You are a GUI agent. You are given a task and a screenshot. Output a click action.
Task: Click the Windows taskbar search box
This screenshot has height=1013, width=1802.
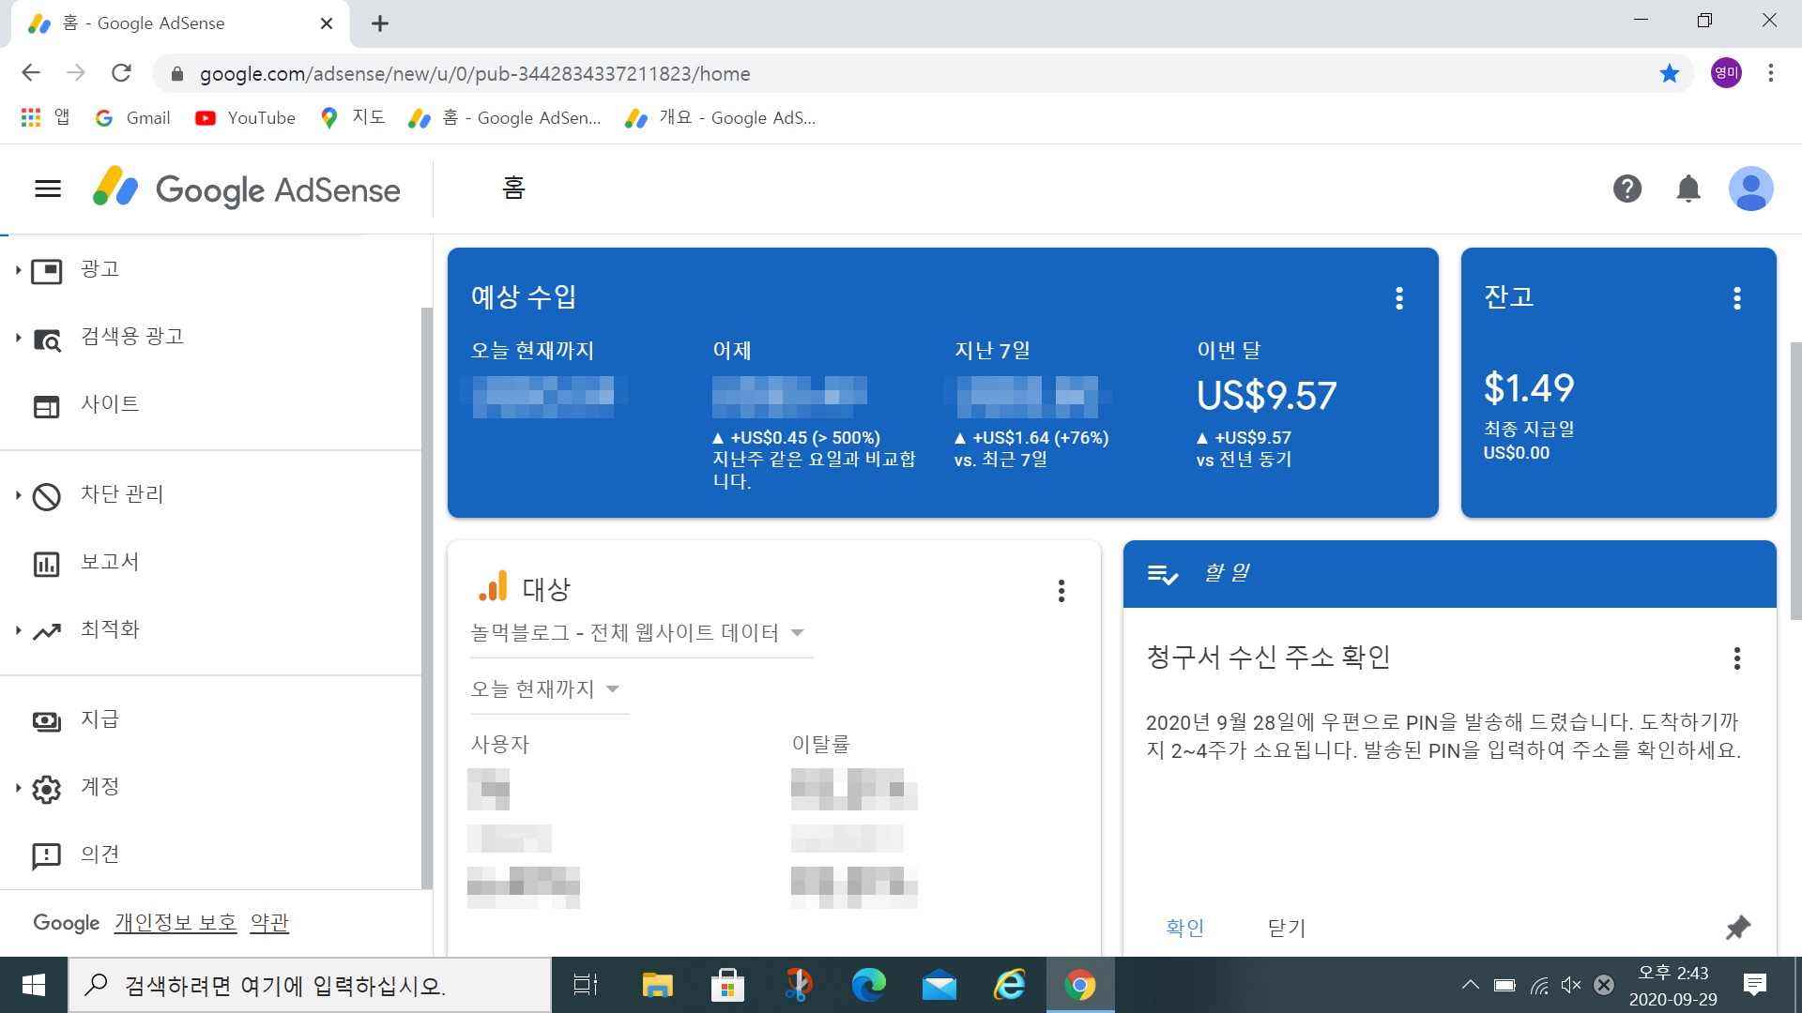[310, 985]
